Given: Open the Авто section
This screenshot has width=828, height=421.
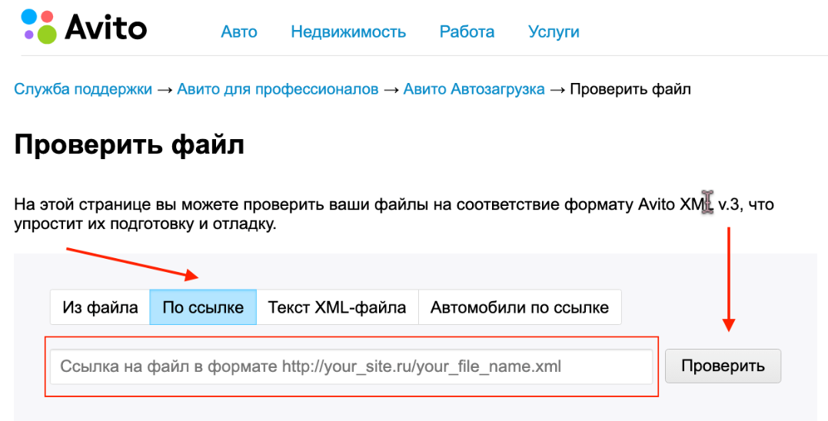Looking at the screenshot, I should [x=239, y=31].
